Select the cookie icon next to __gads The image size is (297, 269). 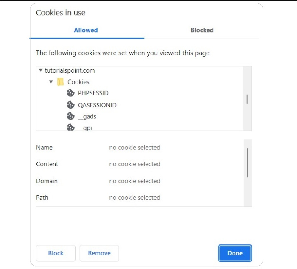(x=70, y=116)
